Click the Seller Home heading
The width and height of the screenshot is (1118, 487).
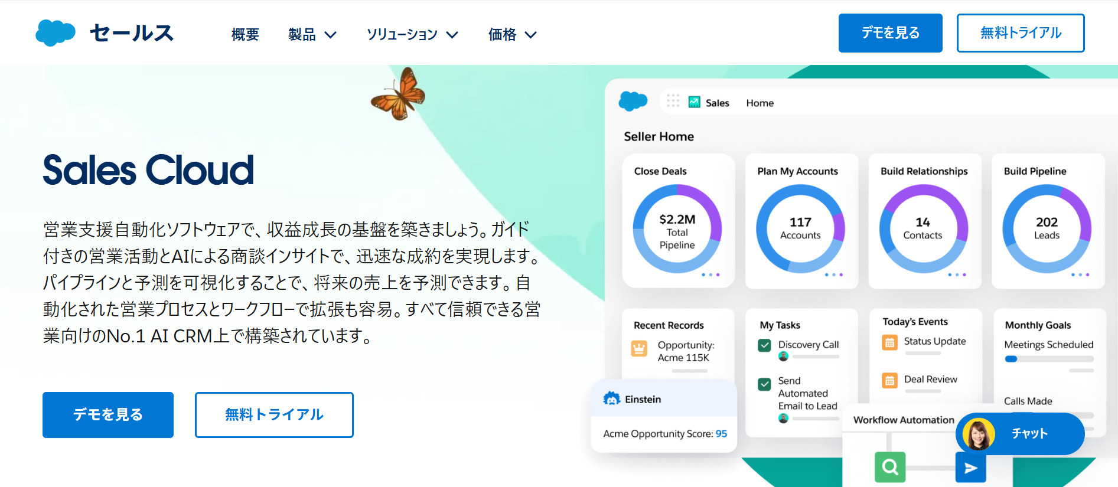point(659,136)
